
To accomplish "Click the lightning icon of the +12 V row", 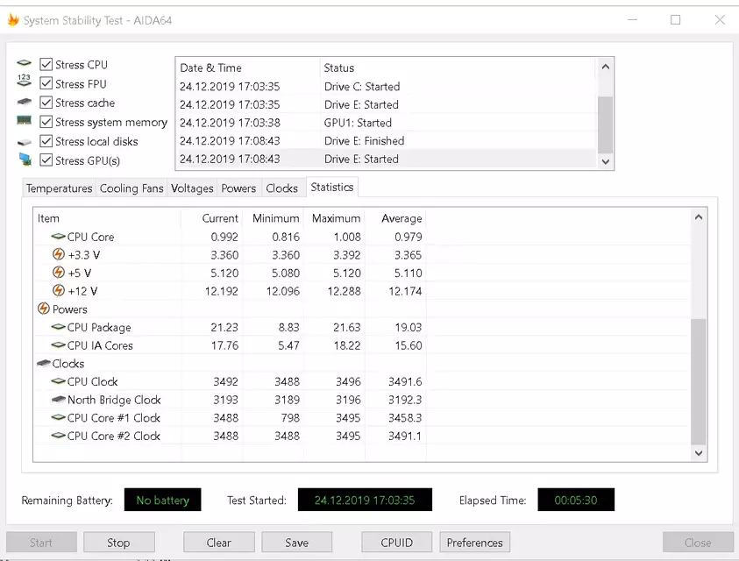I will coord(59,290).
